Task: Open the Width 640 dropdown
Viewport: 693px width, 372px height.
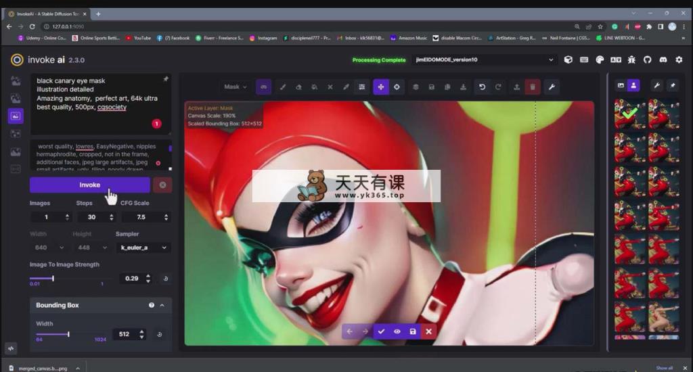Action: tap(49, 248)
